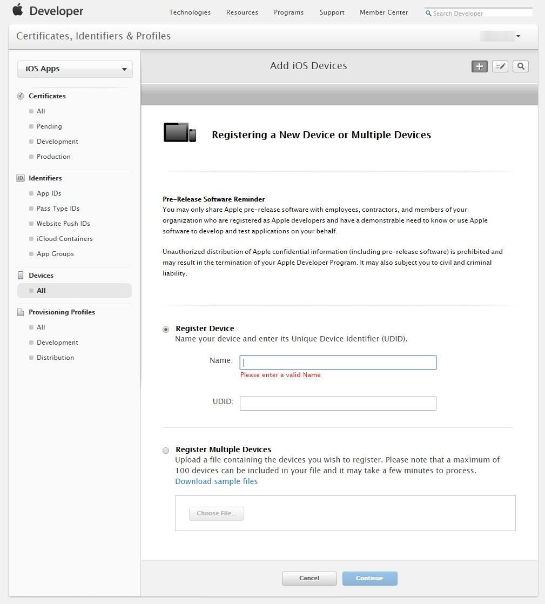Click the Devices section phone icon
This screenshot has height=604, width=545.
click(x=21, y=276)
